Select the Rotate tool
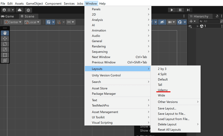 click(x=5, y=44)
